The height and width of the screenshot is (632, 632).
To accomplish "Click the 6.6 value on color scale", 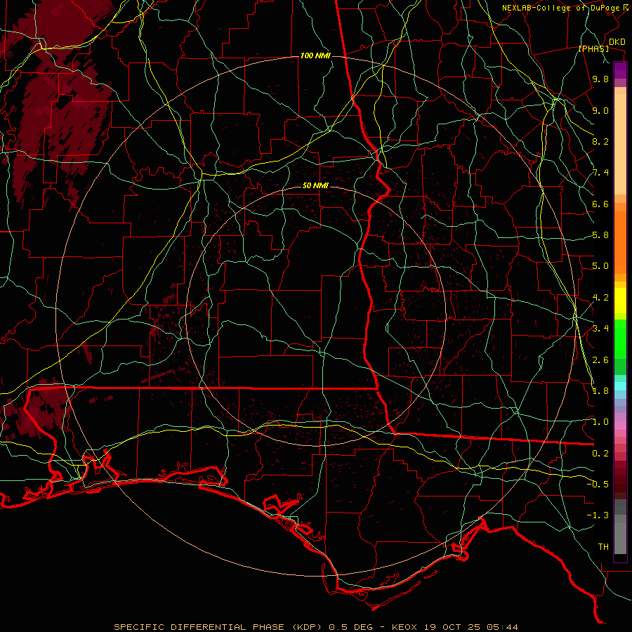I will pyautogui.click(x=600, y=204).
